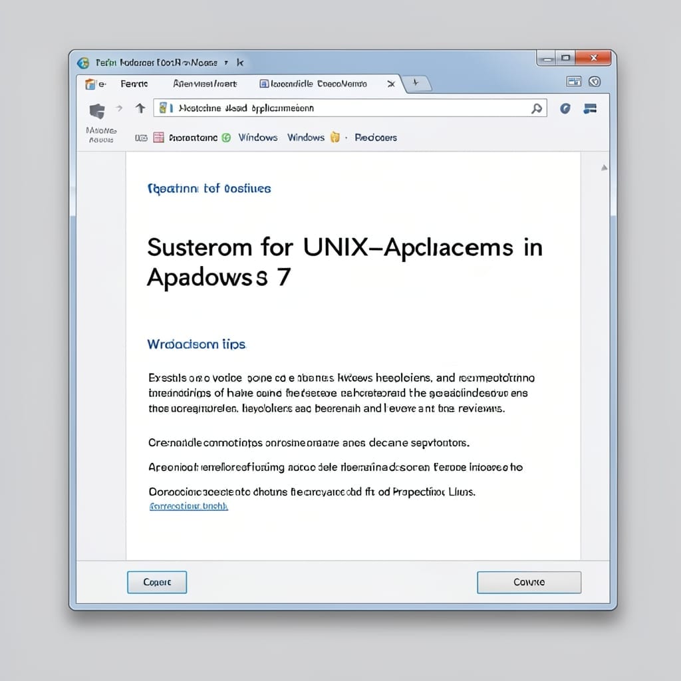Click the underlined link below the last paragraph
Screen dimensions: 681x681
pyautogui.click(x=188, y=506)
